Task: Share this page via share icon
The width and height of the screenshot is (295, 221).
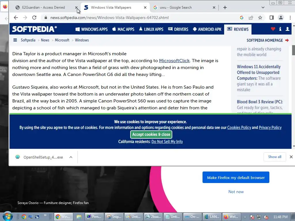Action: point(251,18)
